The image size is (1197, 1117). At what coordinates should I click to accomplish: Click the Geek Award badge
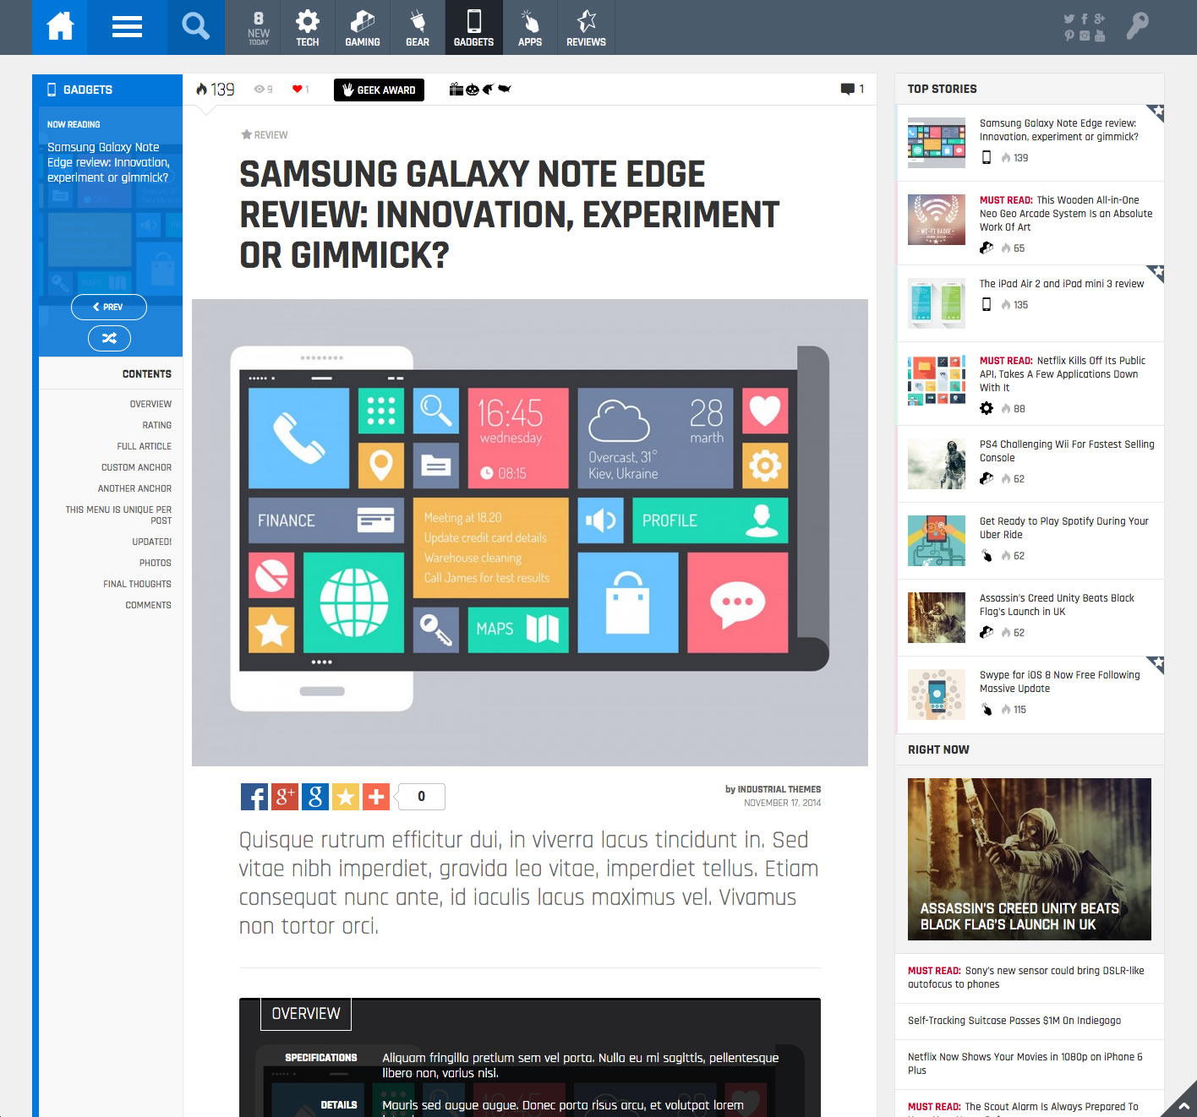coord(379,90)
